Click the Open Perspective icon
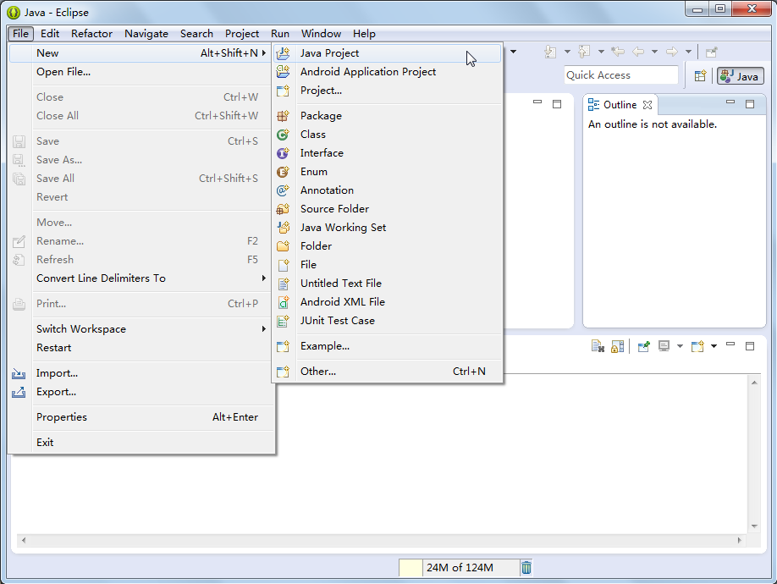777x584 pixels. 700,76
